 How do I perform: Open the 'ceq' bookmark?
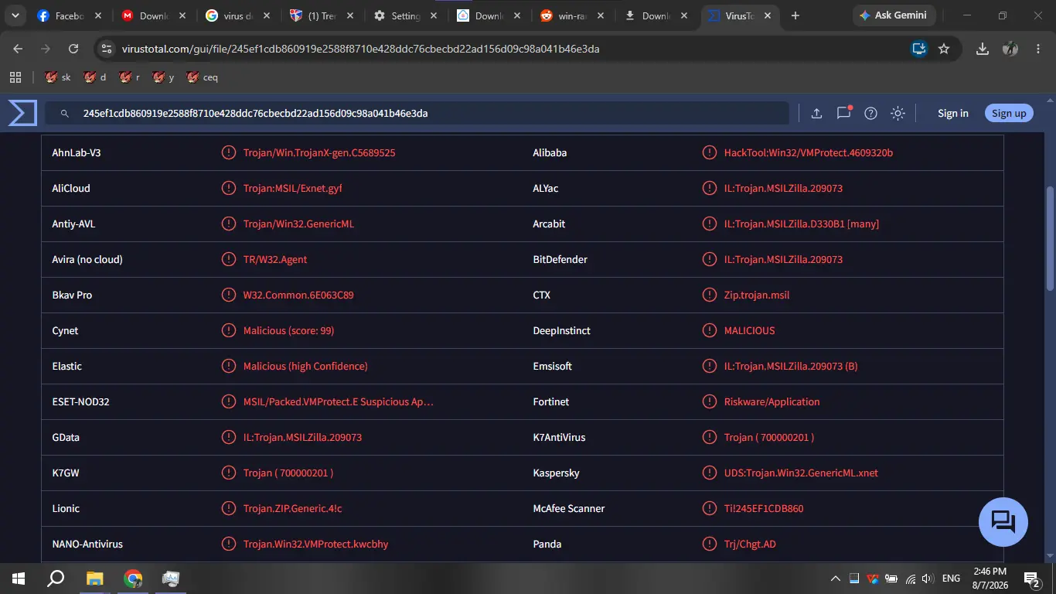pyautogui.click(x=202, y=77)
